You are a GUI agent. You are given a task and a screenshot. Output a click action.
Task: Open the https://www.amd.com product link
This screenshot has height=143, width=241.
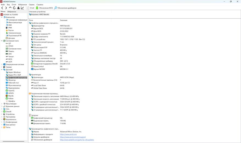(68, 134)
